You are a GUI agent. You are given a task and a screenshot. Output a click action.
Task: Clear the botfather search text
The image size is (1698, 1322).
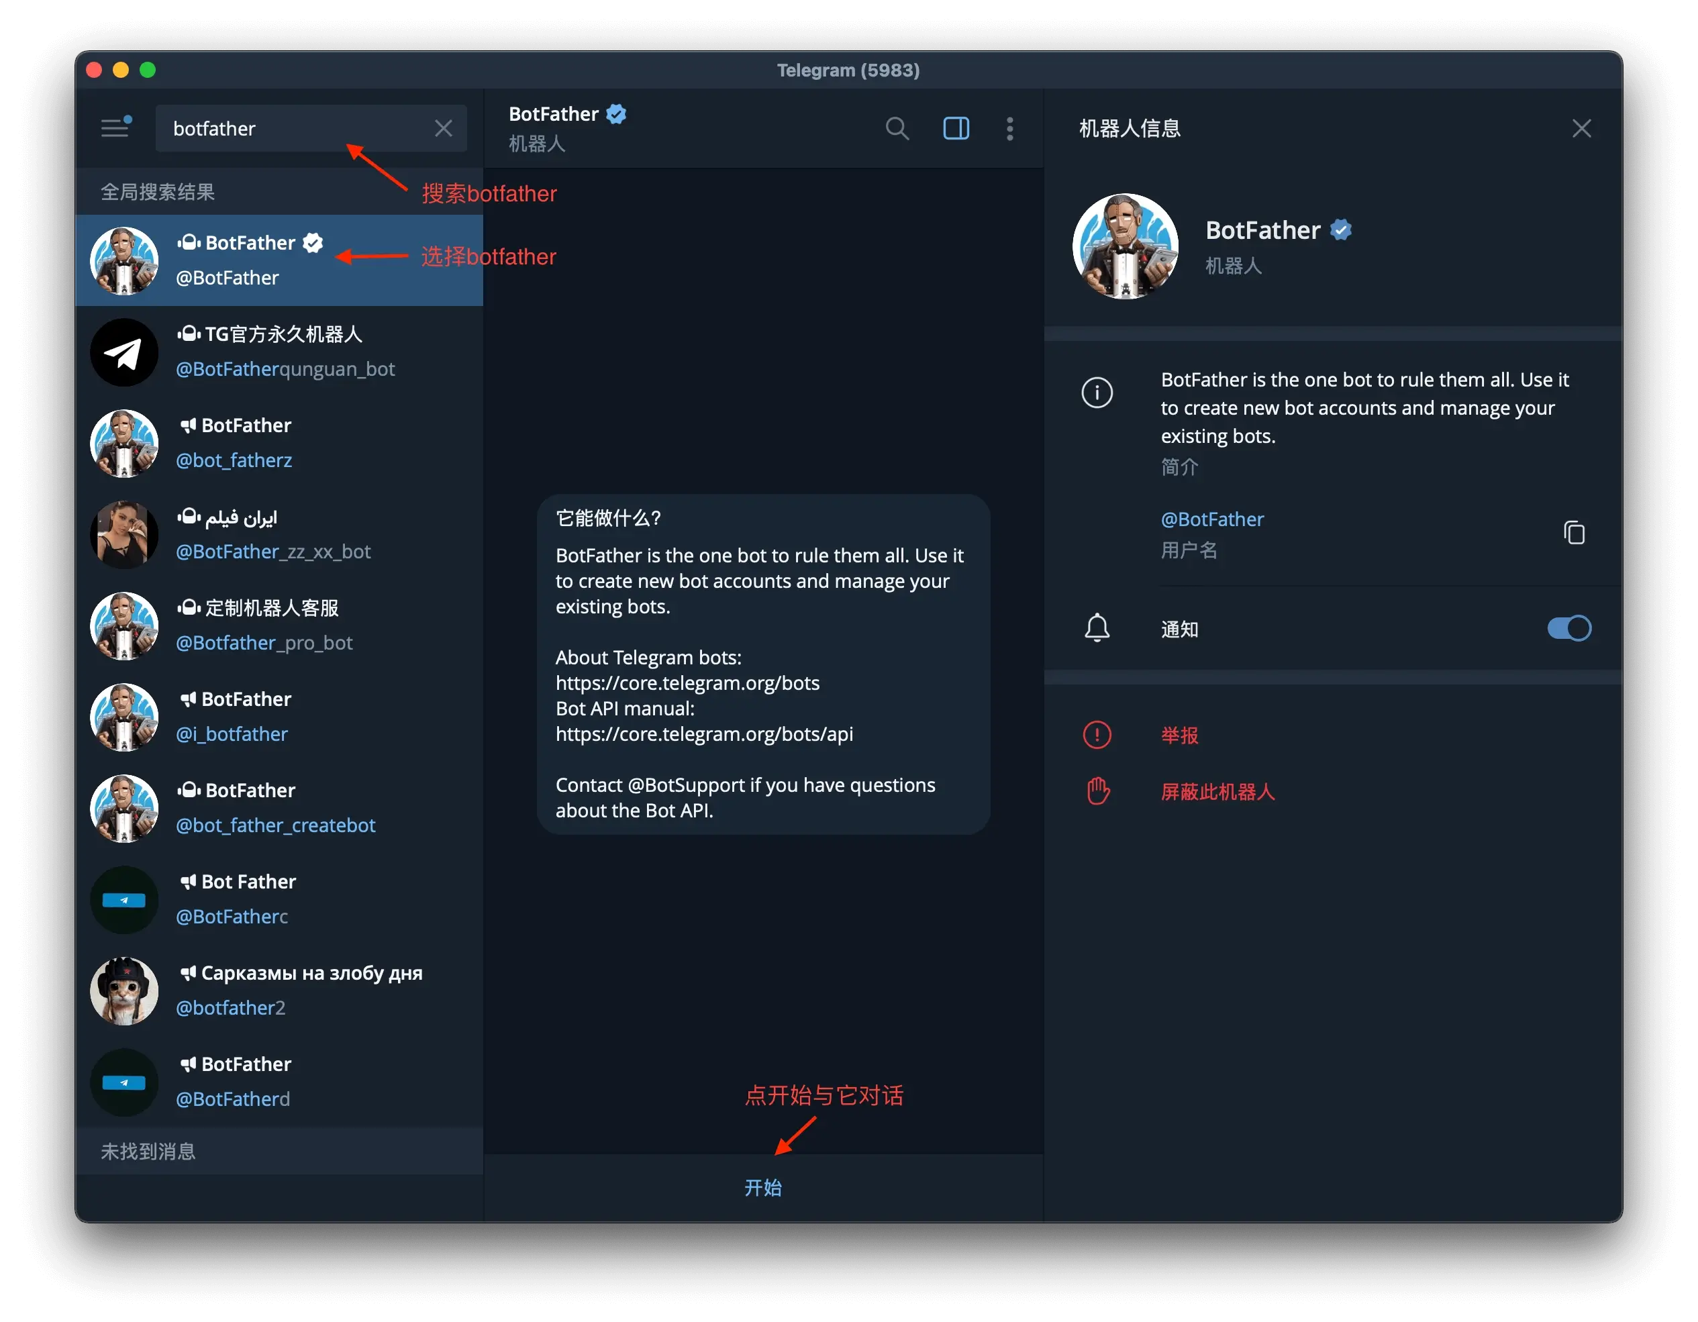tap(443, 128)
